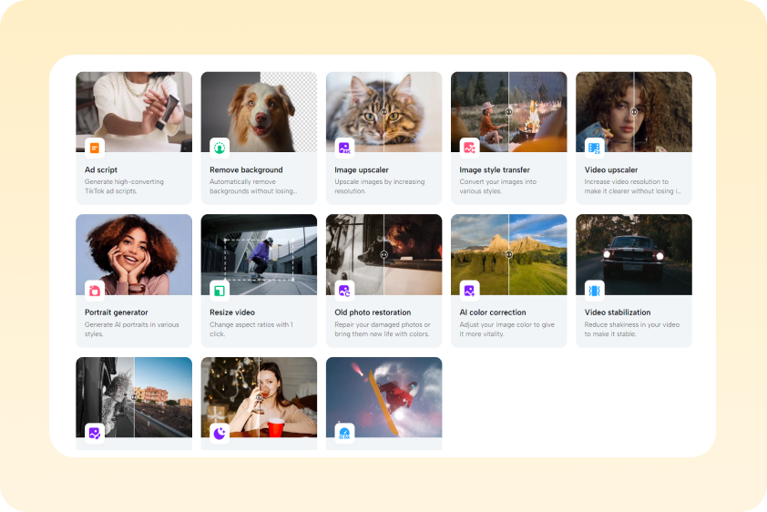Click the Video stabilization title
Viewport: 767px width, 512px height.
pos(618,312)
